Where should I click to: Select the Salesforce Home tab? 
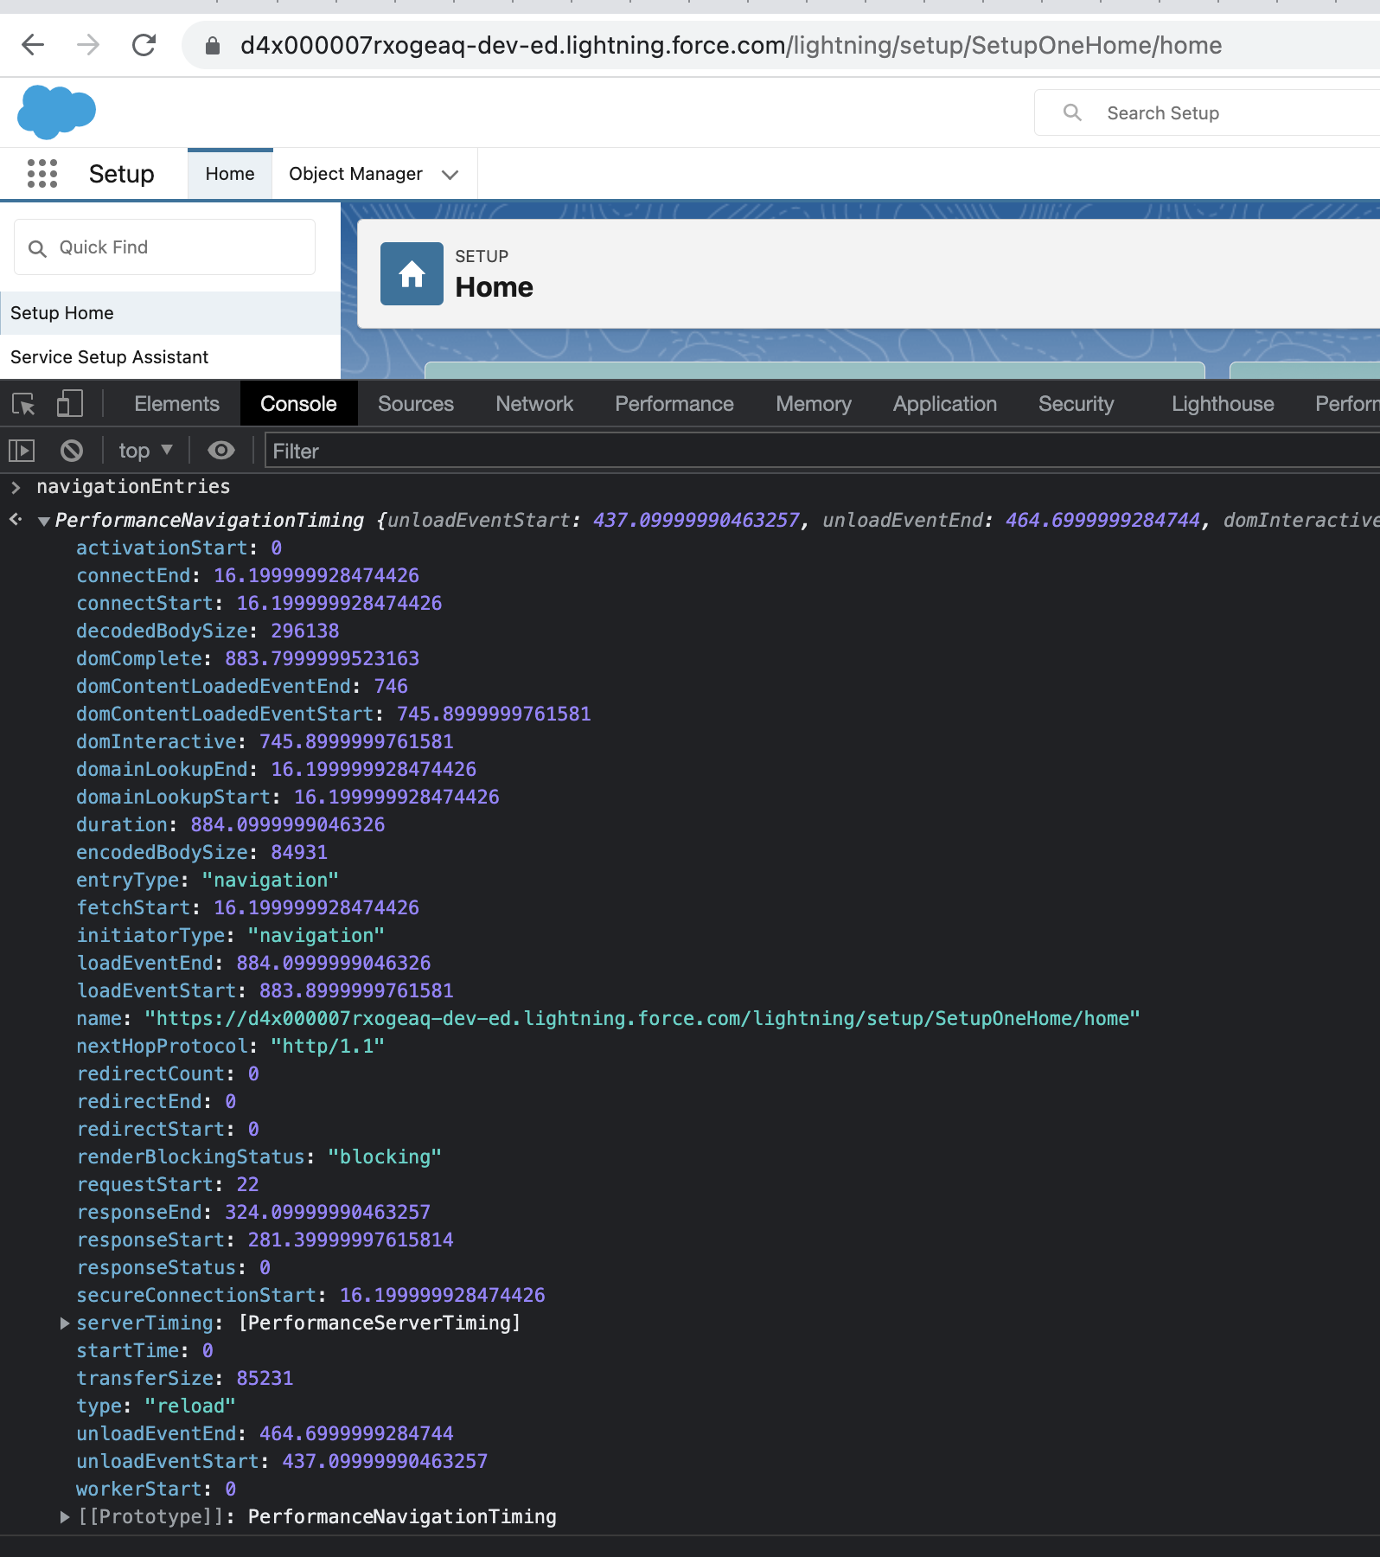[x=230, y=174]
